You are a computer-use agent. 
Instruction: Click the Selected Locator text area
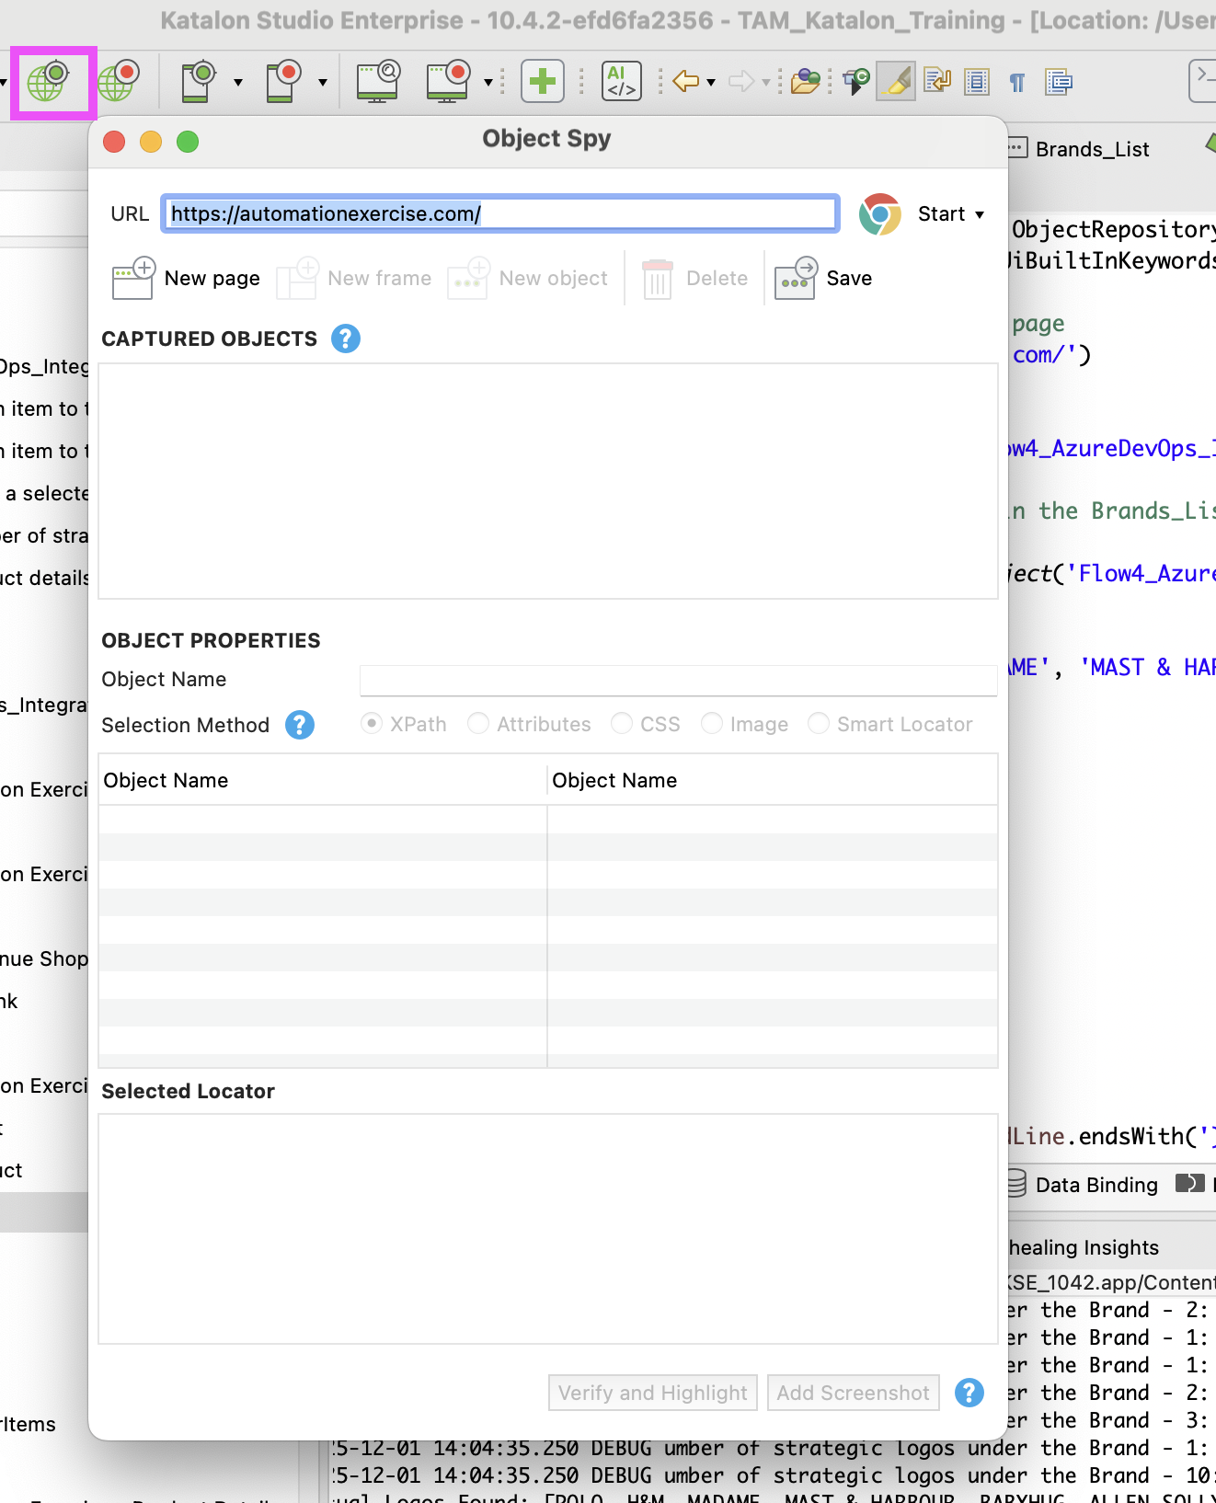click(548, 1229)
